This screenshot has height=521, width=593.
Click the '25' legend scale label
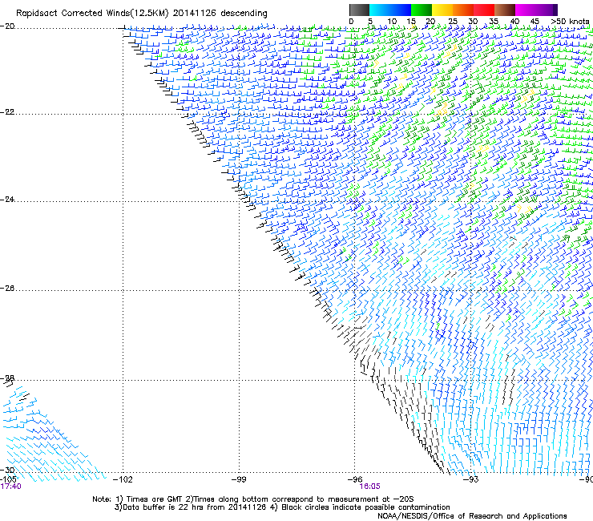(452, 22)
